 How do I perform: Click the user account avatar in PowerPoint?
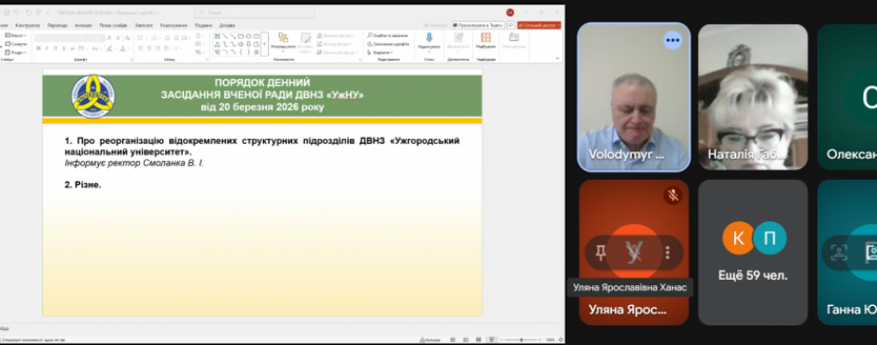click(x=510, y=12)
